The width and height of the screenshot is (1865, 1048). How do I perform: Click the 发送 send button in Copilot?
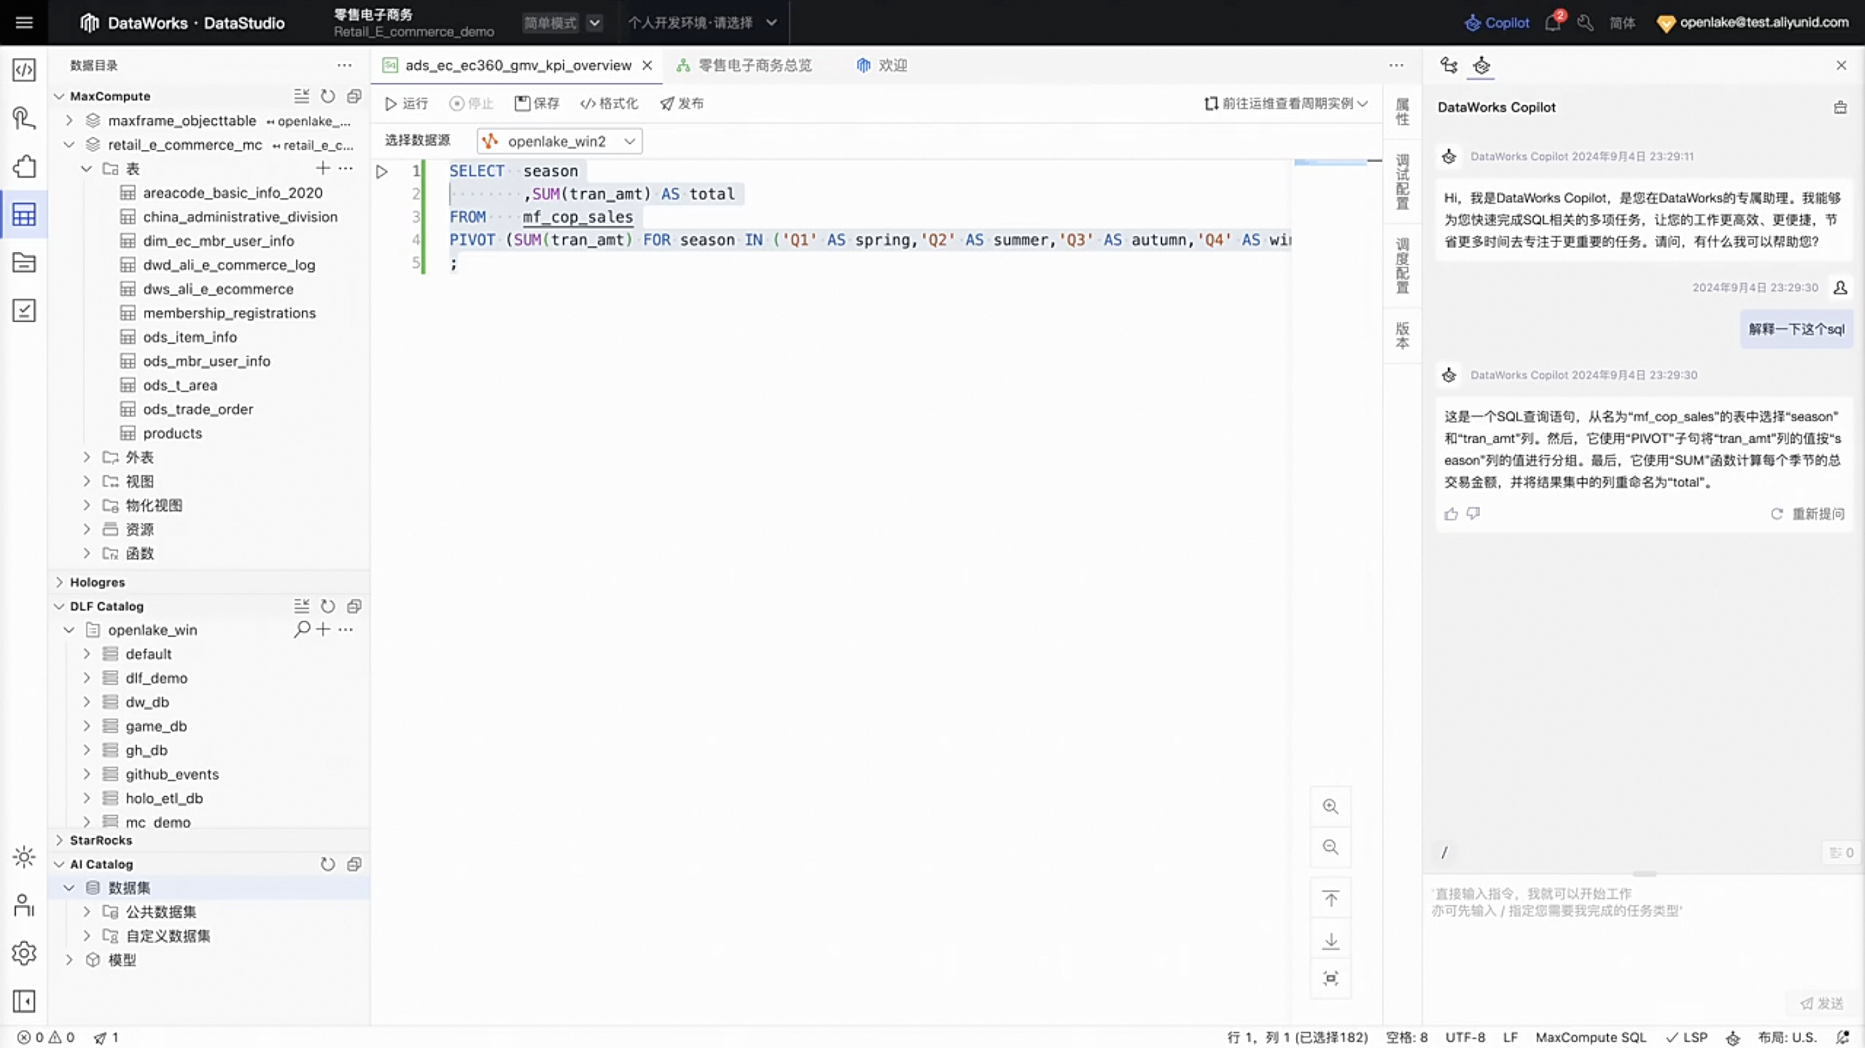(x=1822, y=1003)
